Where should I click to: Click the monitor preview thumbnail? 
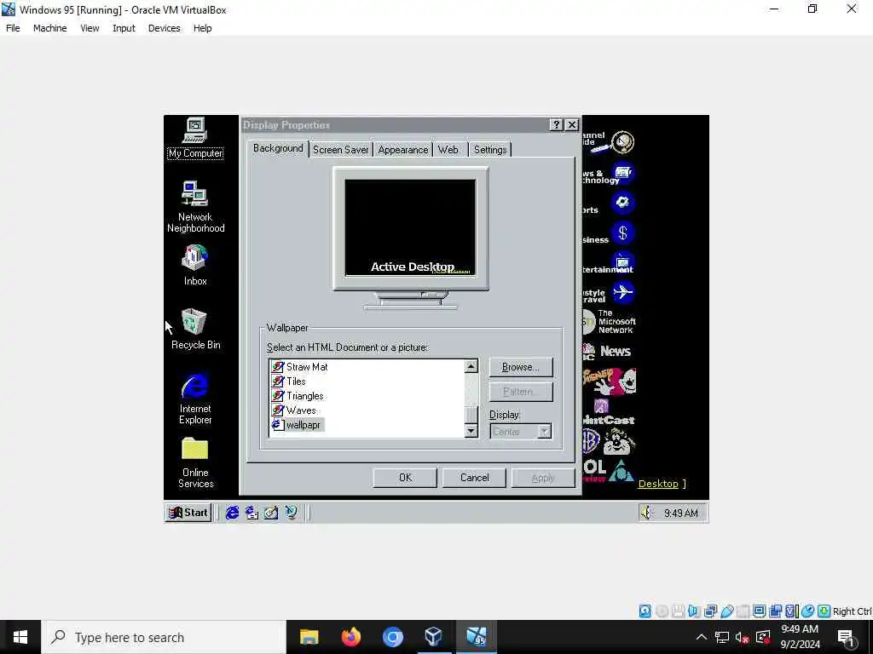[x=410, y=228]
